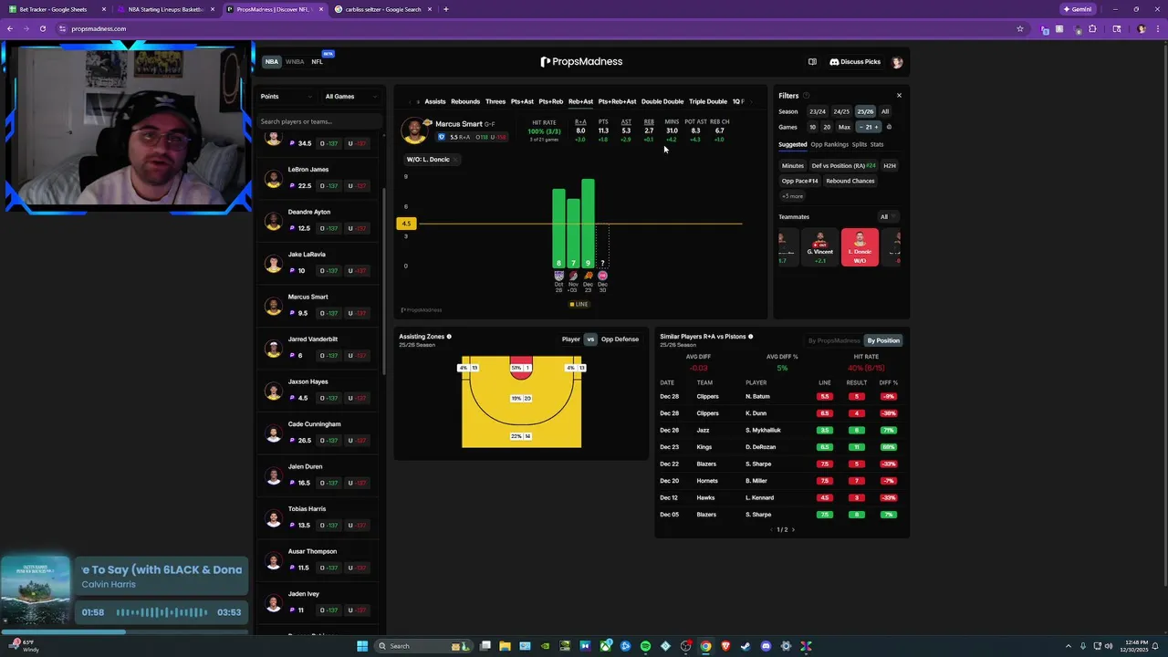This screenshot has height=657, width=1168.
Task: Select Max games filter
Action: (844, 127)
